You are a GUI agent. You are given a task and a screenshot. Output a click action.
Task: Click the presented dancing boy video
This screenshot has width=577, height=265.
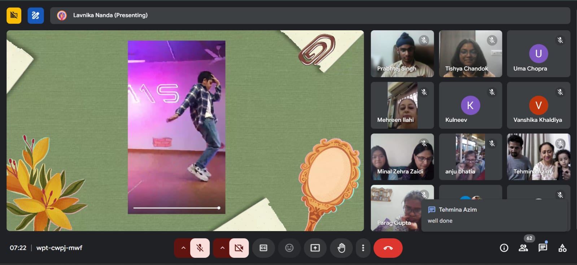176,127
